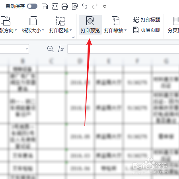Viewport: 179px width, 179px height.
Task: Select column B header
Action: (23, 61)
